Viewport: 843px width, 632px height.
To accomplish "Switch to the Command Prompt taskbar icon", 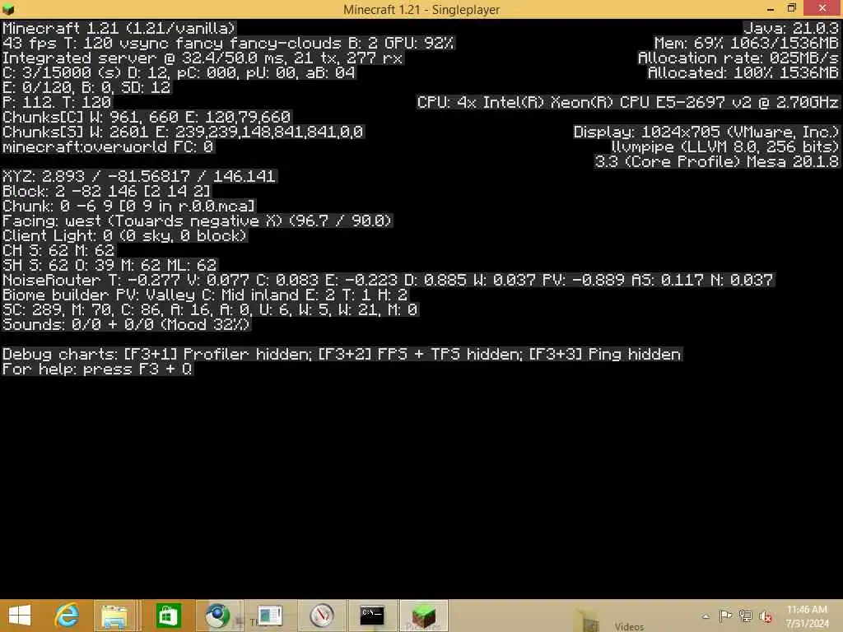I will pyautogui.click(x=372, y=616).
